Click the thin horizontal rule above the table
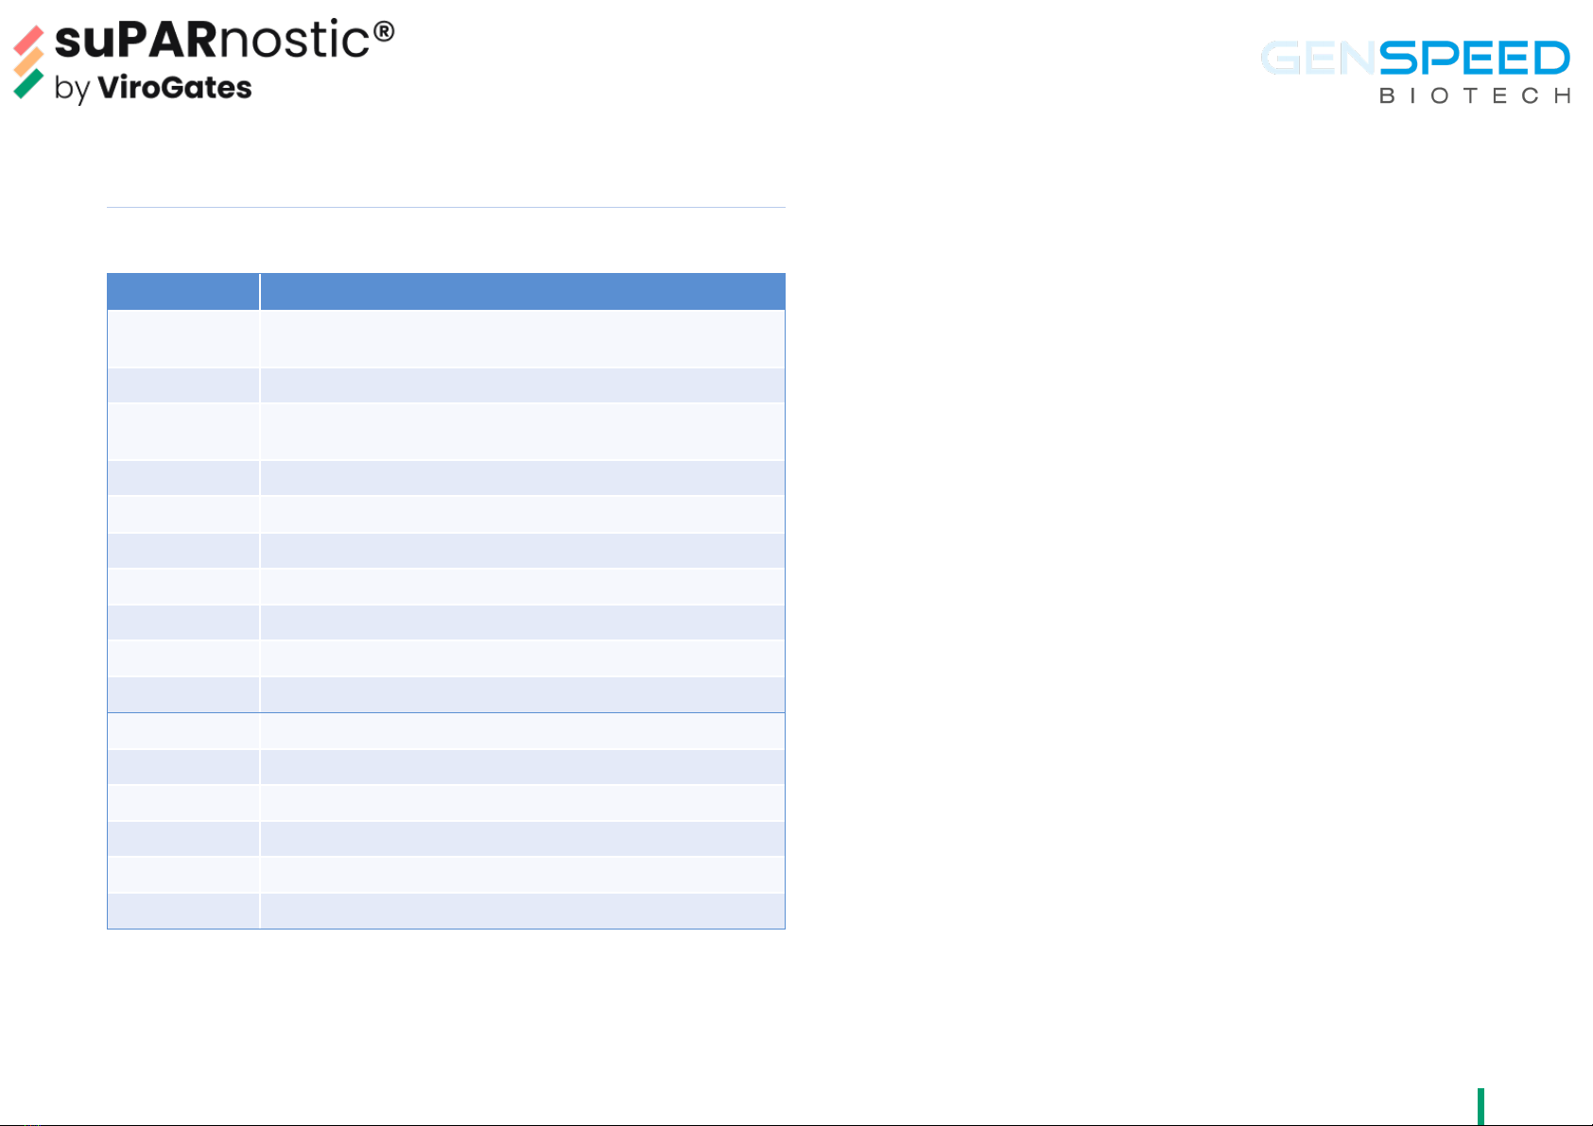Image resolution: width=1593 pixels, height=1126 pixels. coord(445,207)
